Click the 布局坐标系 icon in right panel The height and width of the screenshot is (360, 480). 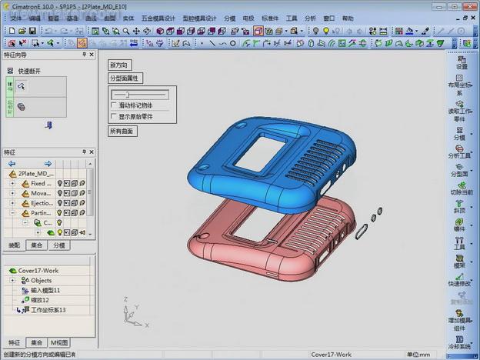pos(460,85)
